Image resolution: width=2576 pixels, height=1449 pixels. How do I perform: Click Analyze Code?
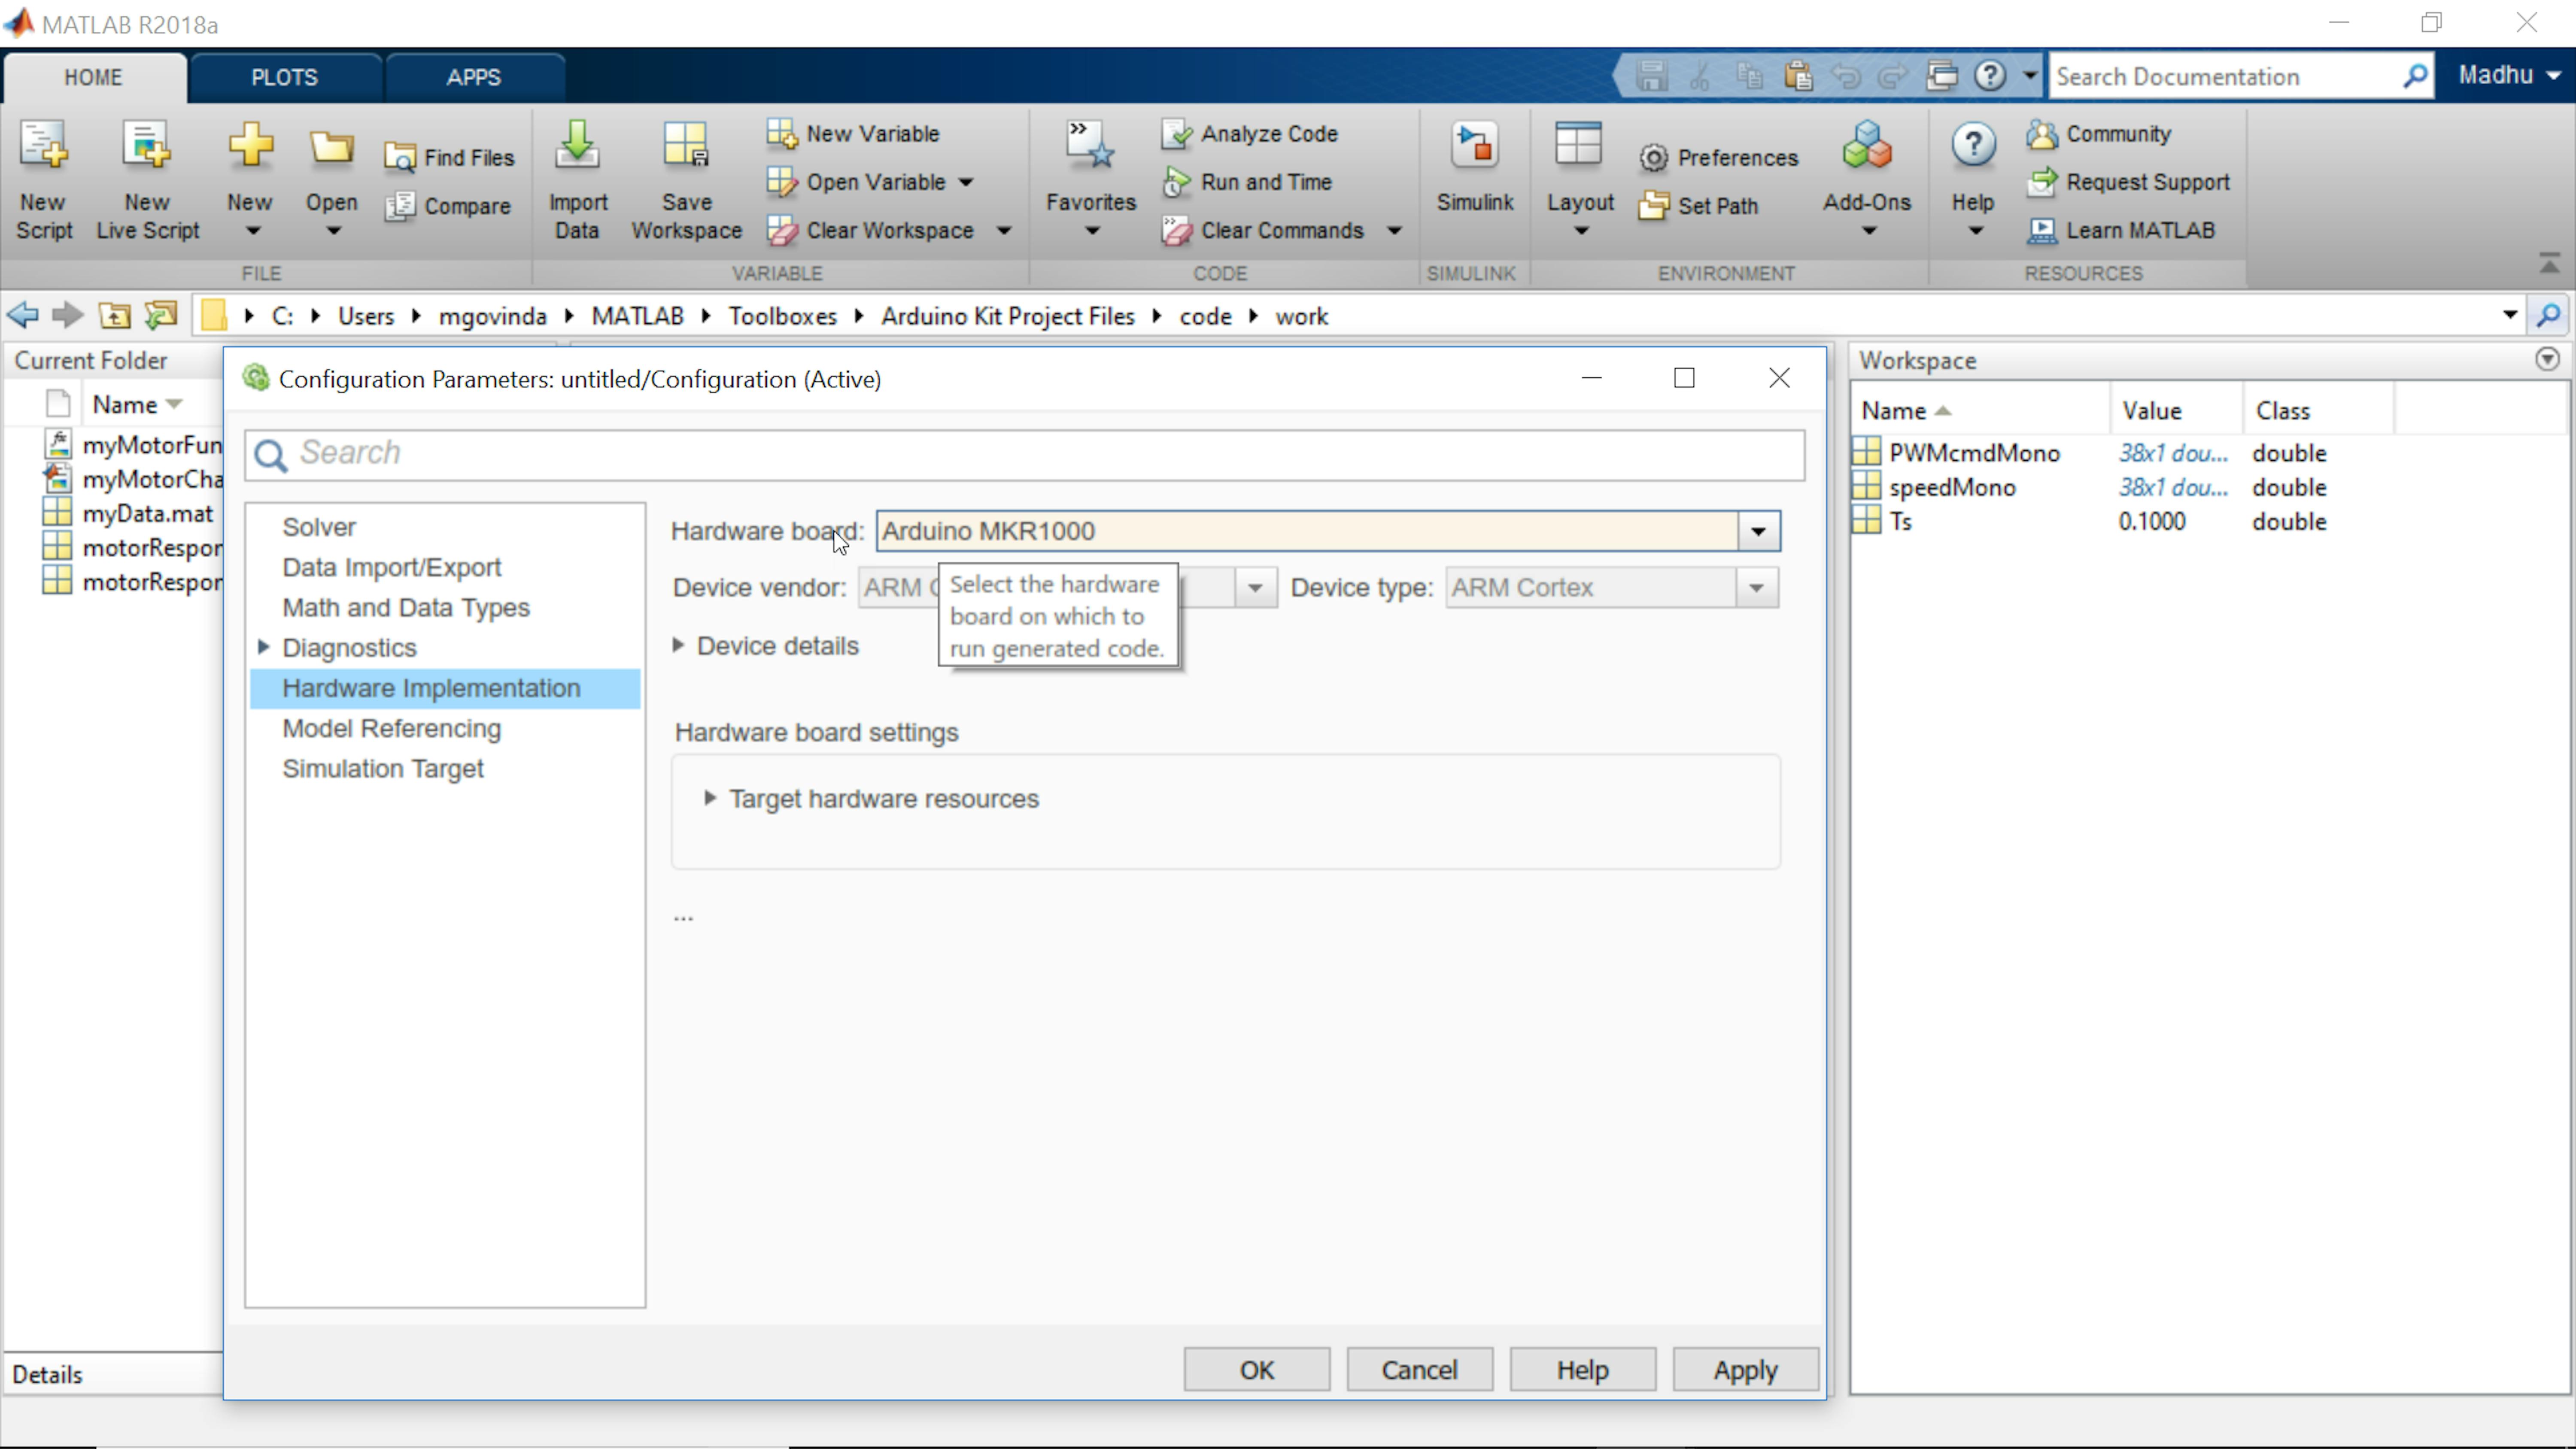(x=1250, y=133)
